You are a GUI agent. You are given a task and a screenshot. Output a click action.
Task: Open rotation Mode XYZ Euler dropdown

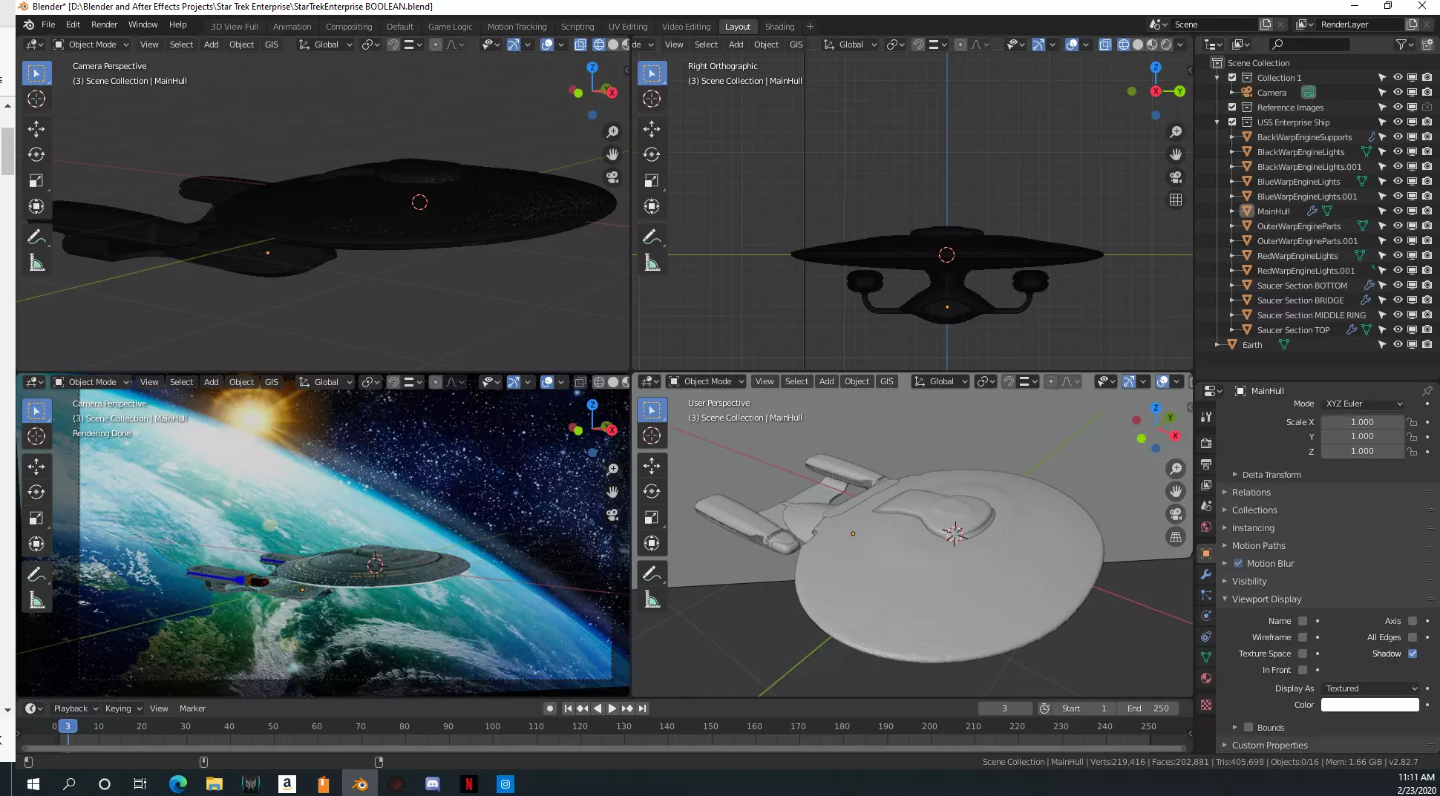1364,404
